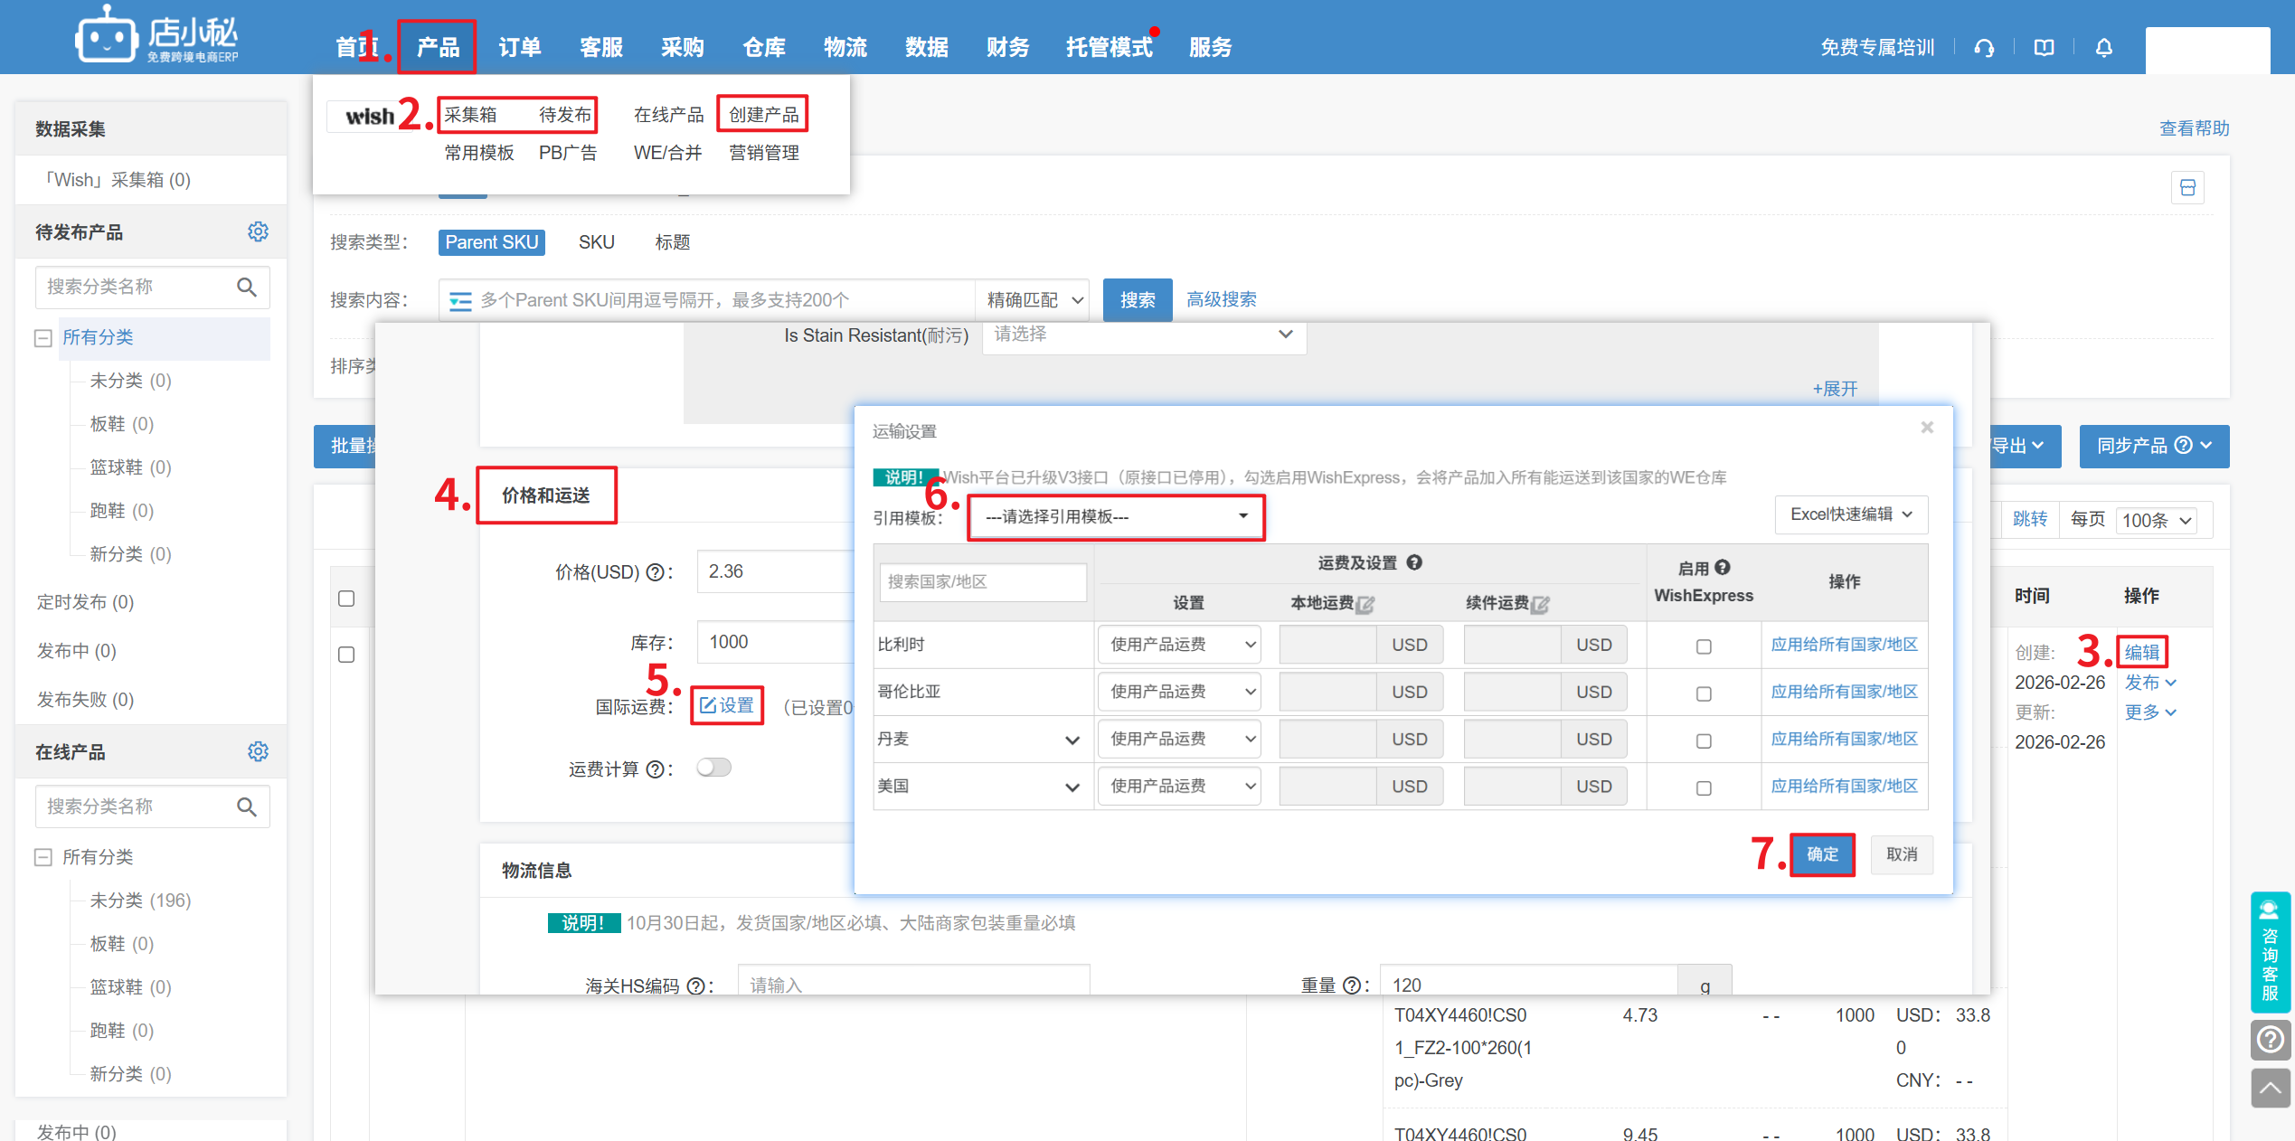Expand the 丹麦 country row chevron

(1072, 740)
